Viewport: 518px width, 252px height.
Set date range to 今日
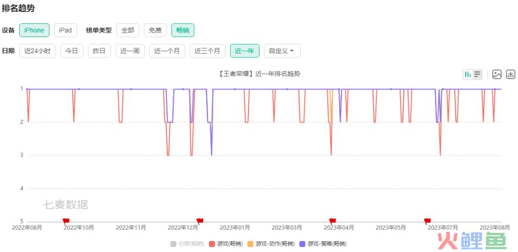click(71, 51)
